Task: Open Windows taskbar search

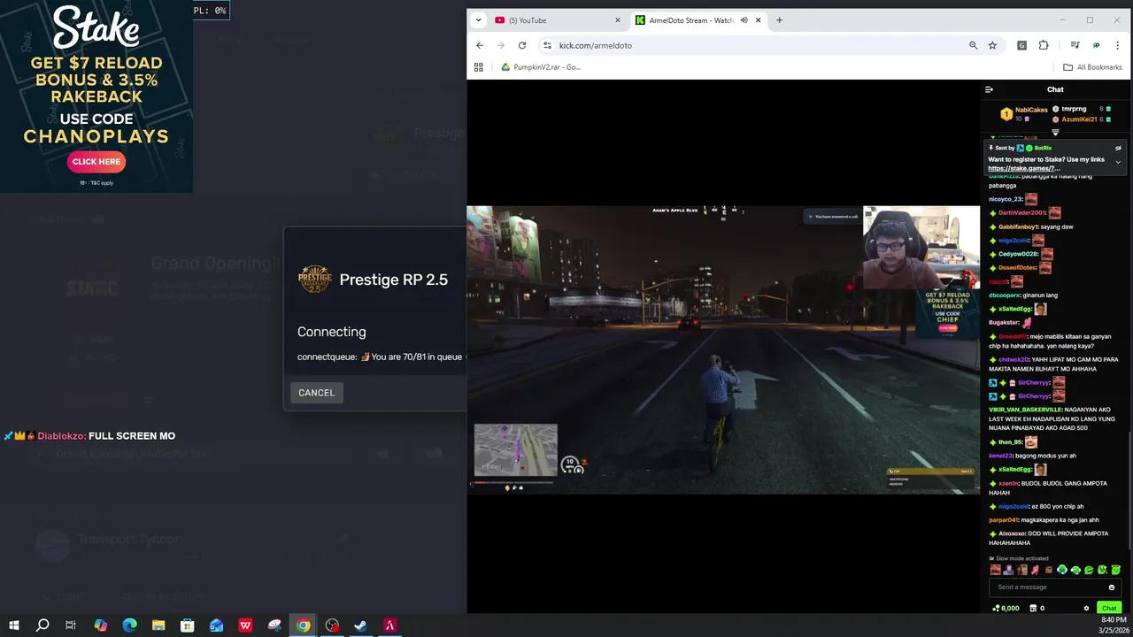Action: [x=42, y=625]
